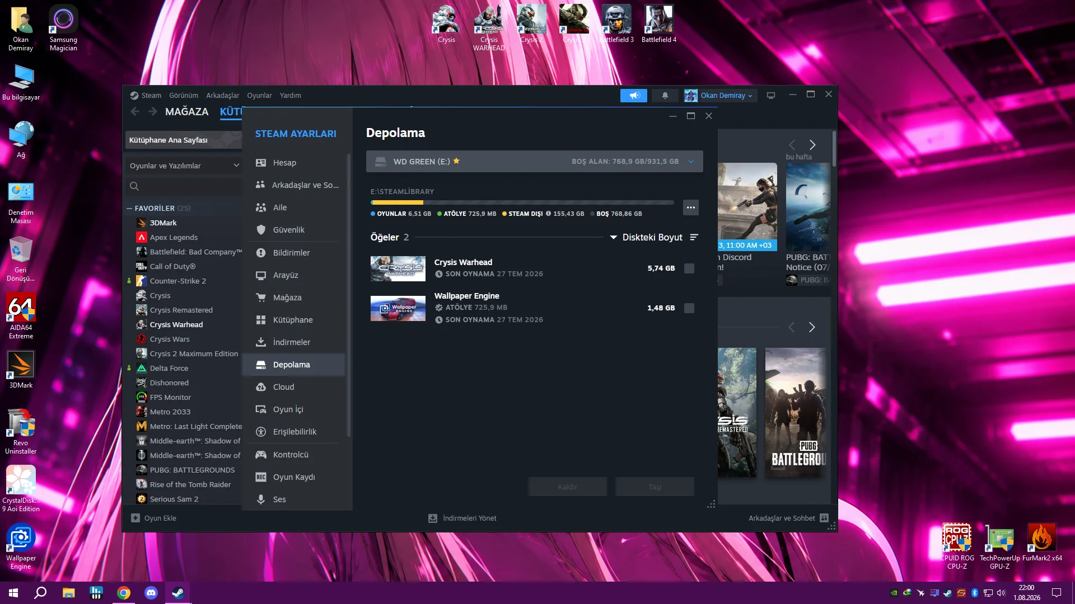Open Kütüphane library settings
The image size is (1075, 604).
294,320
